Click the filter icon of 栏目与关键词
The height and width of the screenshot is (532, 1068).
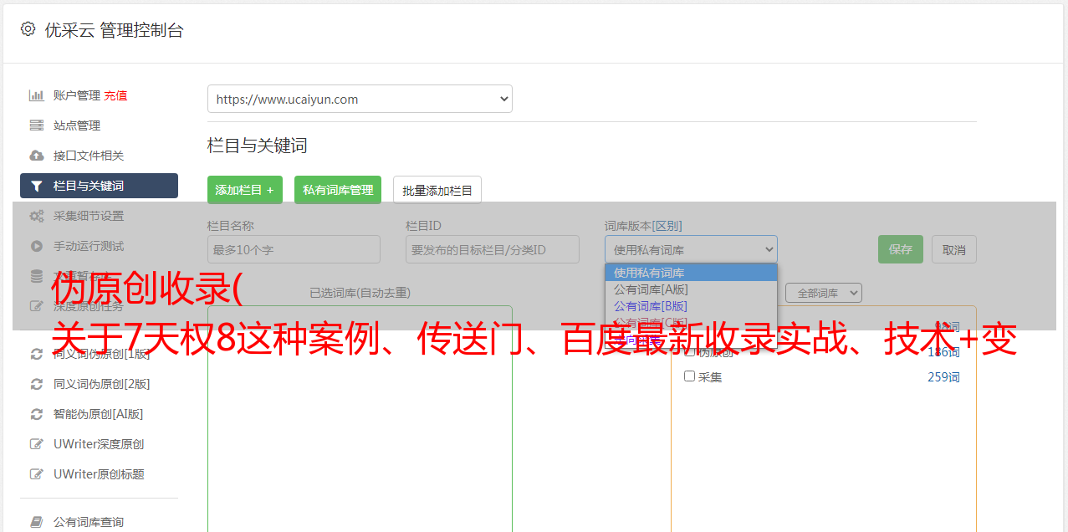pyautogui.click(x=36, y=186)
